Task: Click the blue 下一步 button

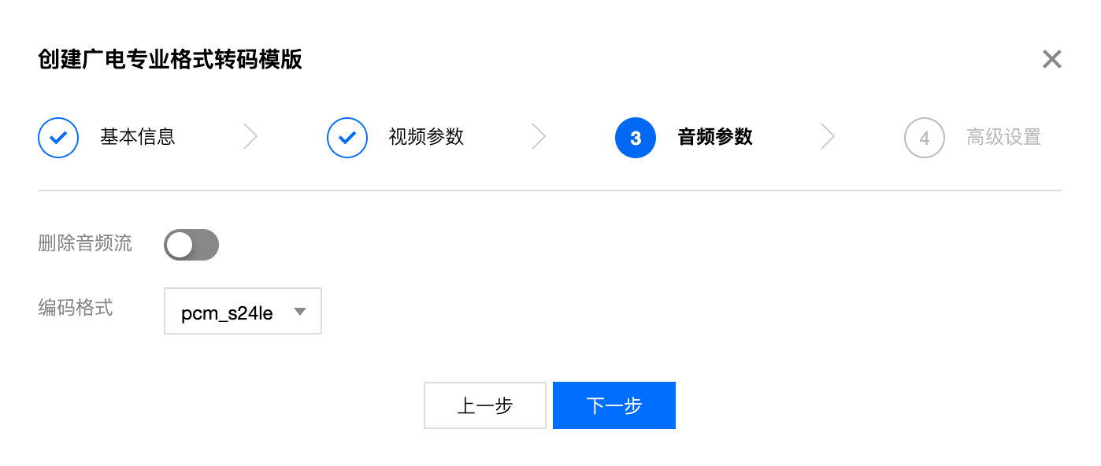Action: coord(614,405)
